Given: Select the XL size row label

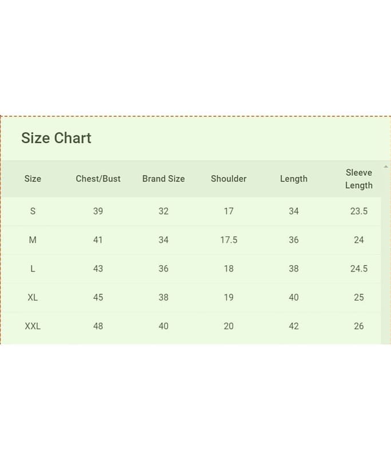Looking at the screenshot, I should click(33, 297).
